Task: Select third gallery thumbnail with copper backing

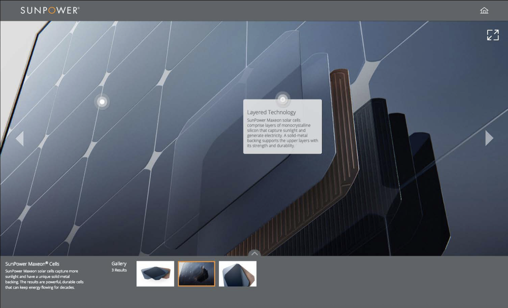Action: 237,274
